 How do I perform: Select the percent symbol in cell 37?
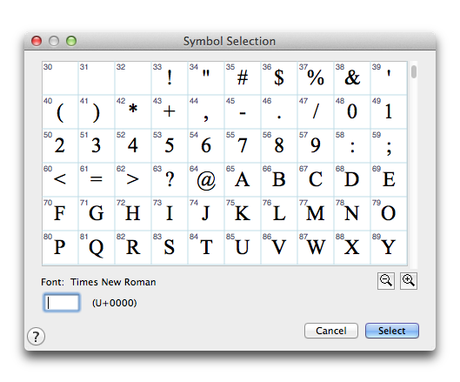click(316, 77)
